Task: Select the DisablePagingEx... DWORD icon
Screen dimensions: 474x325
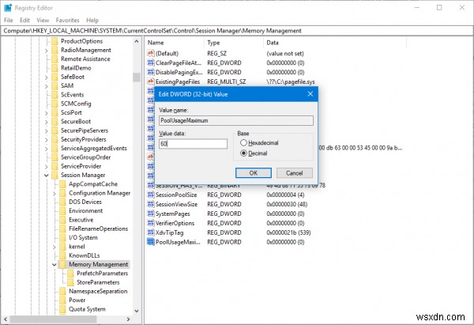Action: (150, 72)
